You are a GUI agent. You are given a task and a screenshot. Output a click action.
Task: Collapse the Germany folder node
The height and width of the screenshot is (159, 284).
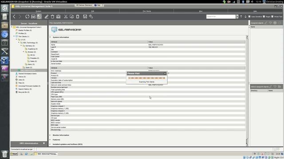(x=21, y=46)
